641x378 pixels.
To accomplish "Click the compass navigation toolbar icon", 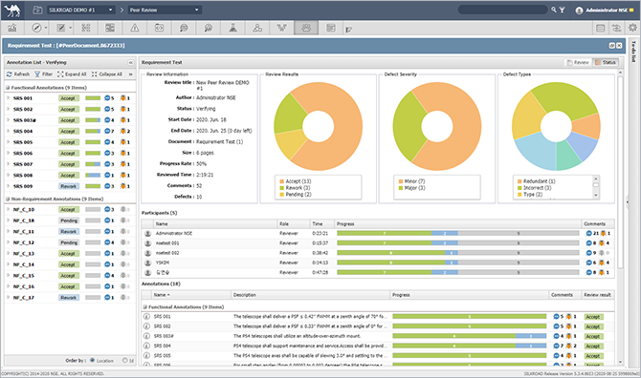I will [x=36, y=28].
